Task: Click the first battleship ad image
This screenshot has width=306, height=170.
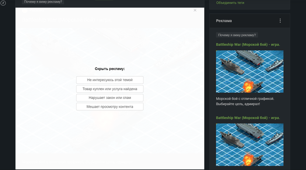Action: coord(250,71)
